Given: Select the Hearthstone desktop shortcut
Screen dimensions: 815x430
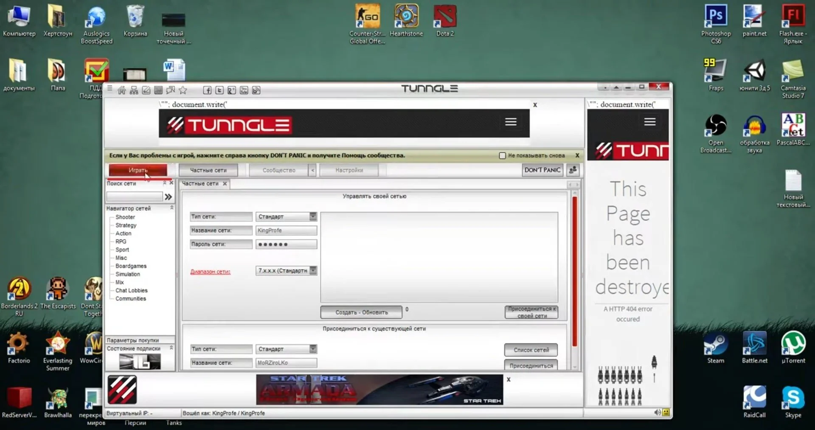Looking at the screenshot, I should click(406, 20).
